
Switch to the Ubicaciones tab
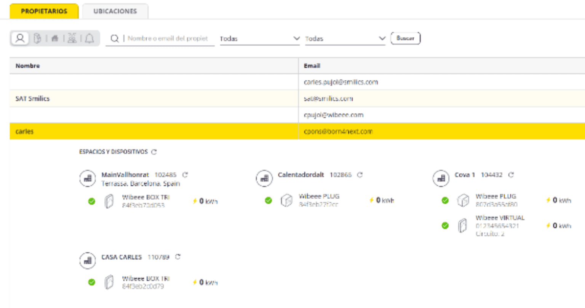click(115, 11)
